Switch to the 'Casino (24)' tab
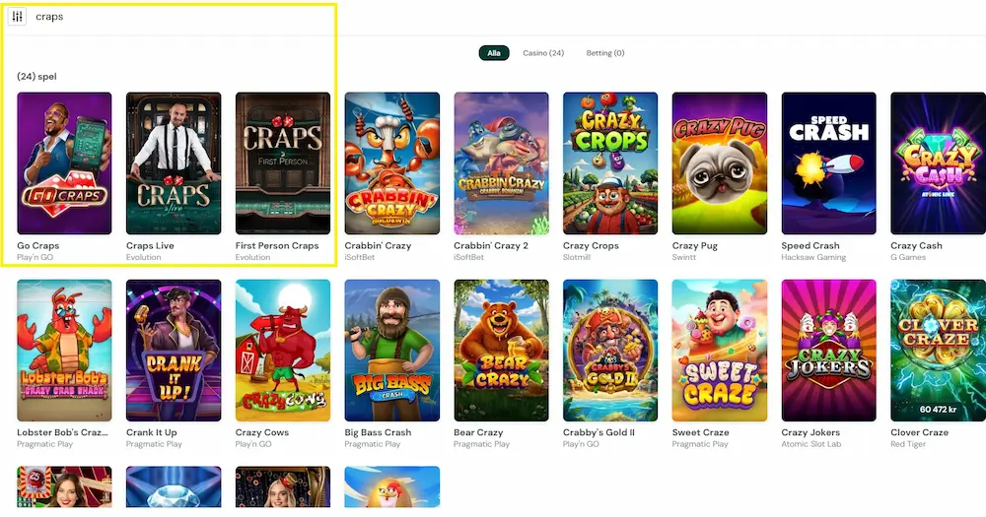 543,53
